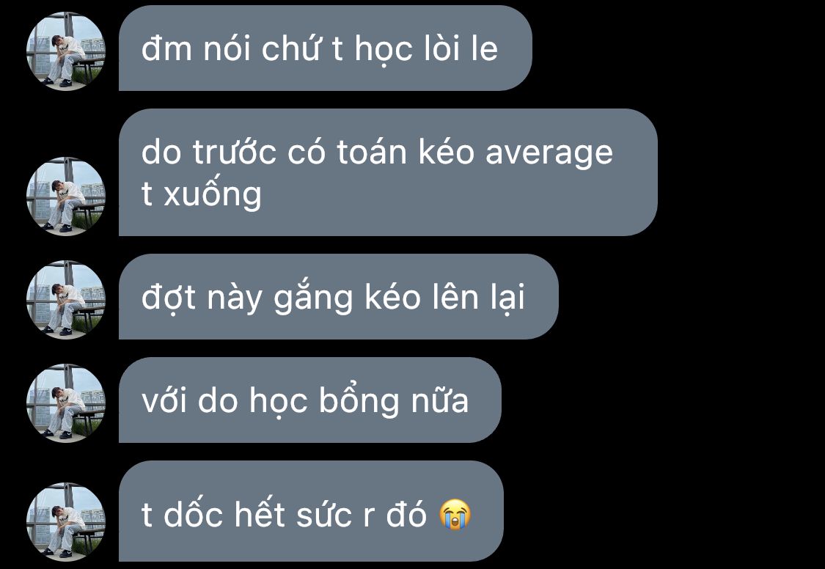This screenshot has height=569, width=825.
Task: Click the word 'toán' in the chat
Action: (x=372, y=152)
